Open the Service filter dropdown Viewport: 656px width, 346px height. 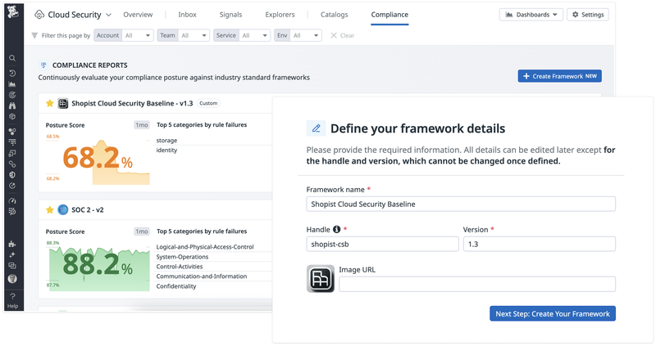(x=253, y=36)
